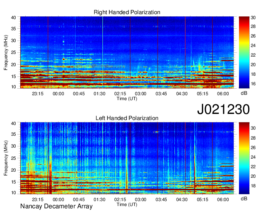Click 03:45 tick under right-handed plot
Screen dimensions: 260x211
161,94
